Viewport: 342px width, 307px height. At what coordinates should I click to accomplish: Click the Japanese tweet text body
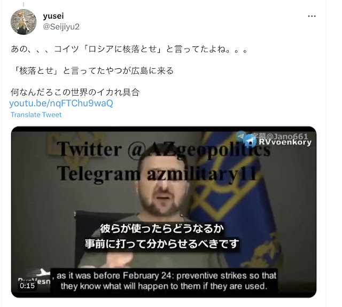pos(129,71)
